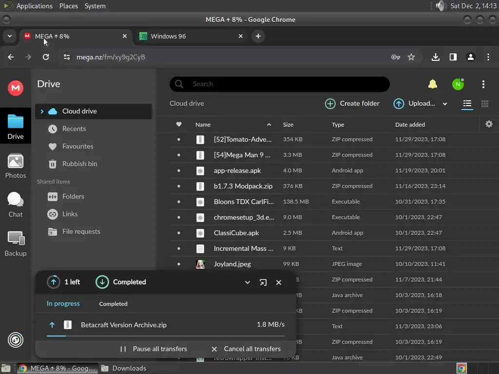Screen dimensions: 499x374
Task: Open the Places menu
Action: pyautogui.click(x=68, y=6)
